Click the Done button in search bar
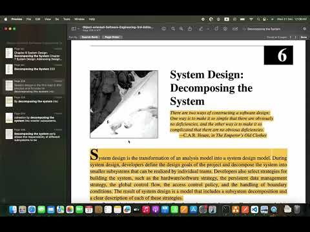Viewport: 310px width, 232px height. tap(304, 37)
